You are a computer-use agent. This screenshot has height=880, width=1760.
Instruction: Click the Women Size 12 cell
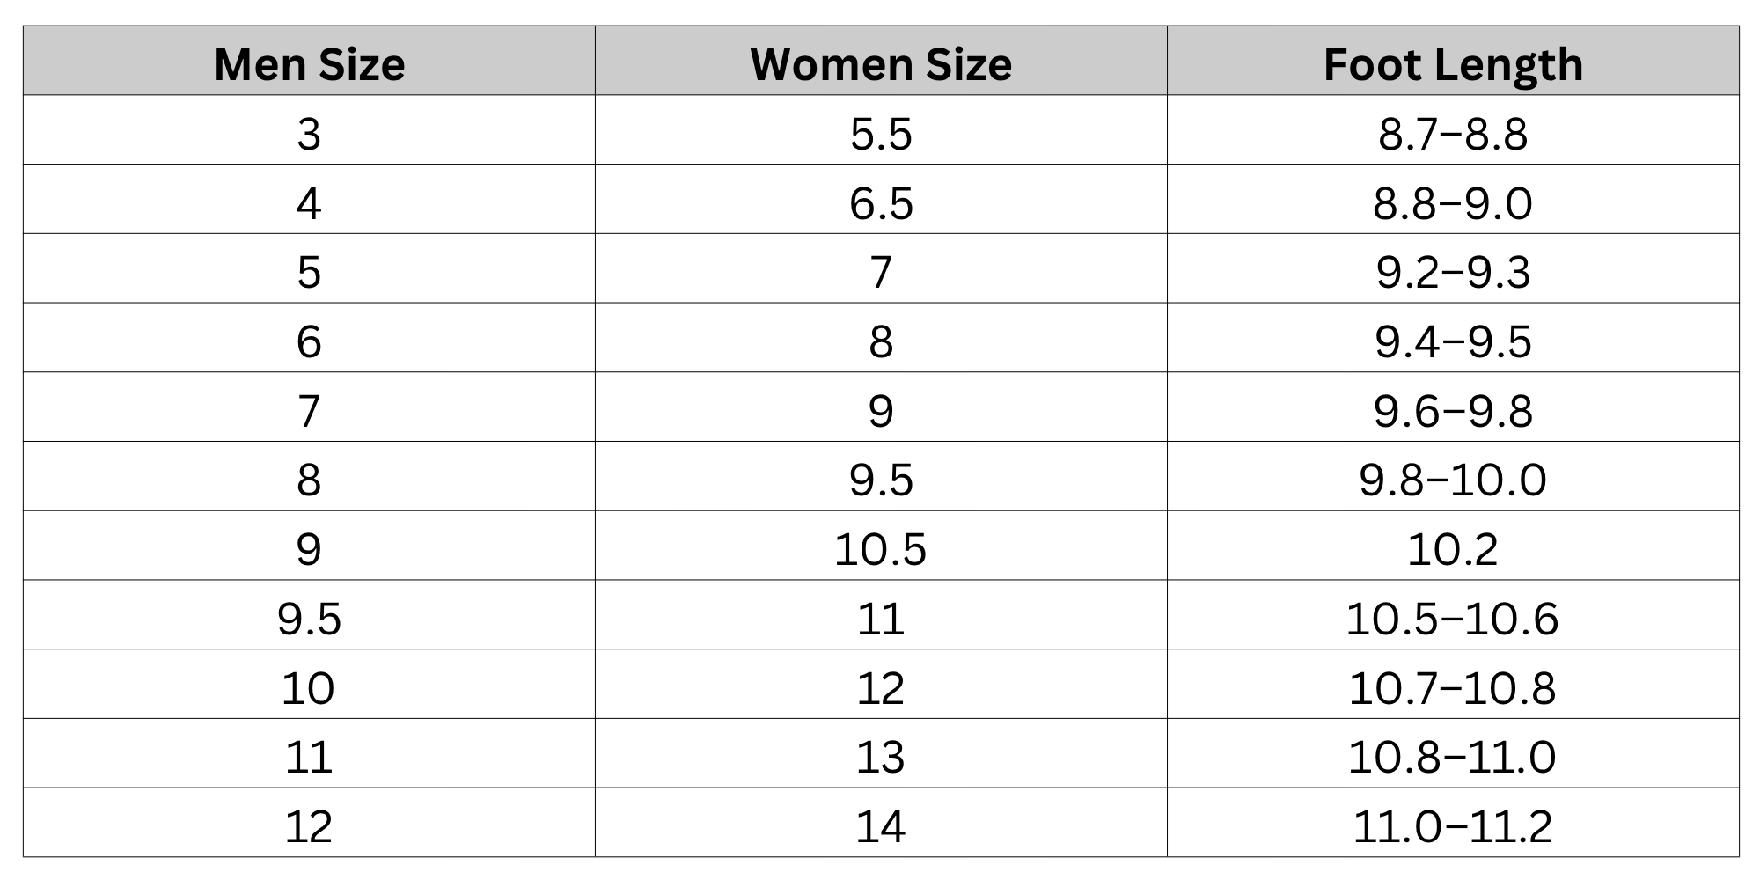(x=881, y=684)
